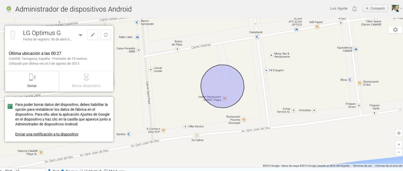Open the profile avatar account menu
This screenshot has height=171, width=403.
click(395, 8)
